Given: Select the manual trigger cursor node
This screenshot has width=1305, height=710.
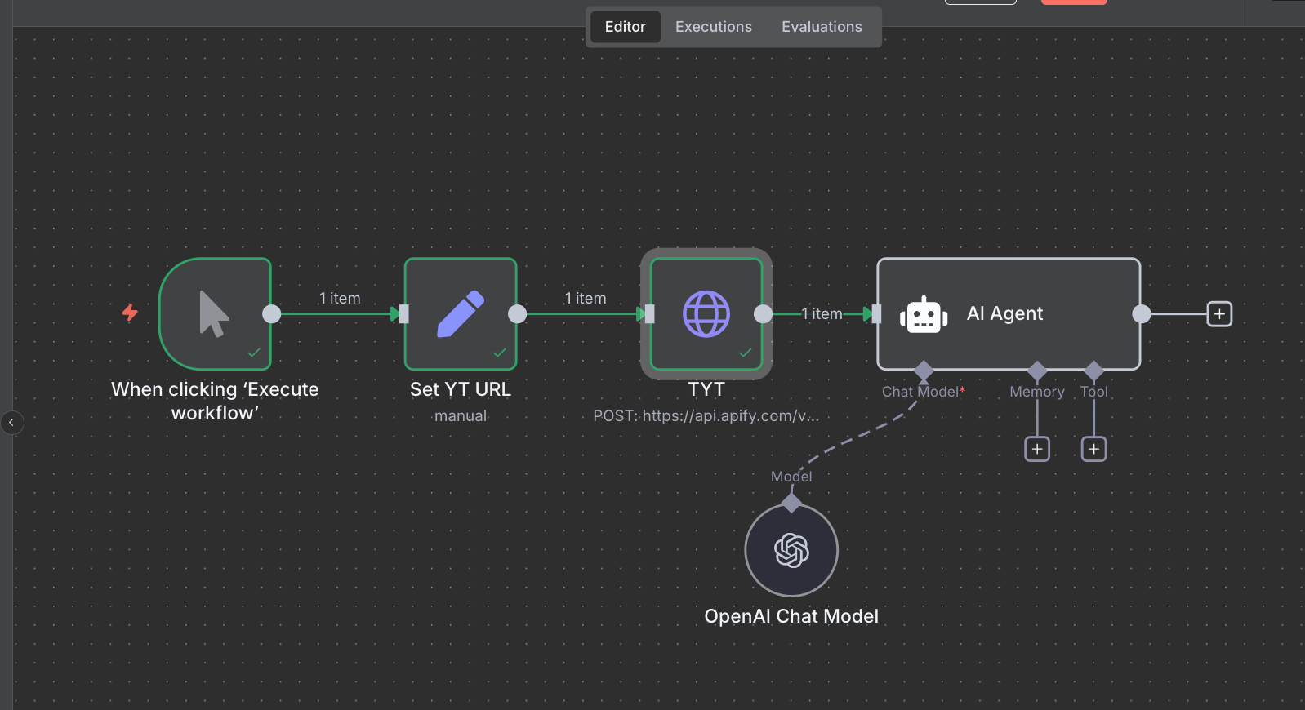Looking at the screenshot, I should point(216,314).
